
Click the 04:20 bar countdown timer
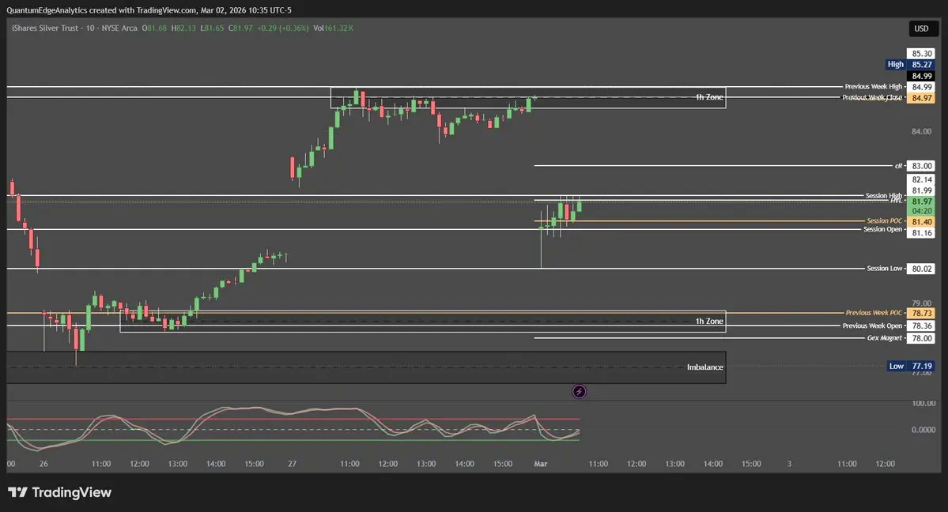pos(921,211)
